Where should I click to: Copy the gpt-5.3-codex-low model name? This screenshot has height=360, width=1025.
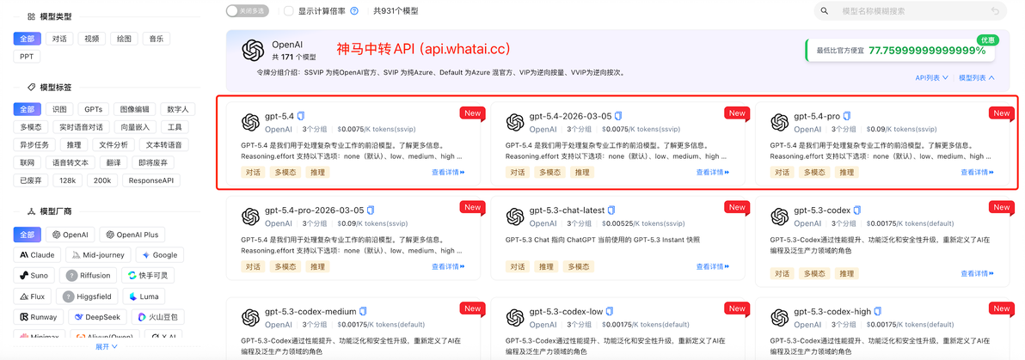pyautogui.click(x=610, y=311)
